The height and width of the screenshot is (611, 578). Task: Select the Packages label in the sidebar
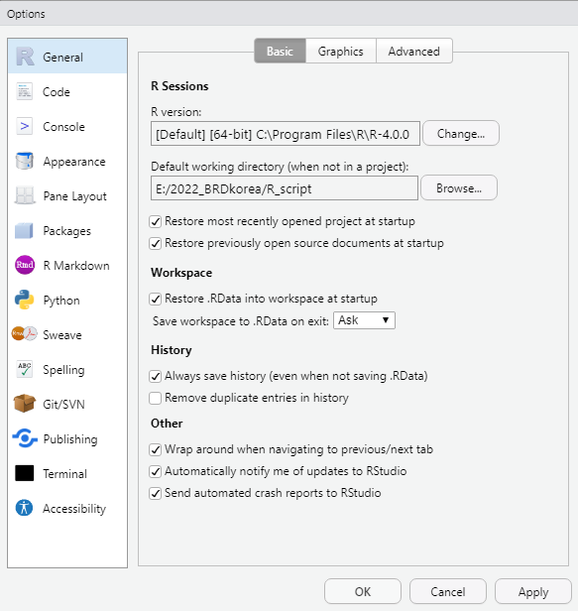[67, 231]
